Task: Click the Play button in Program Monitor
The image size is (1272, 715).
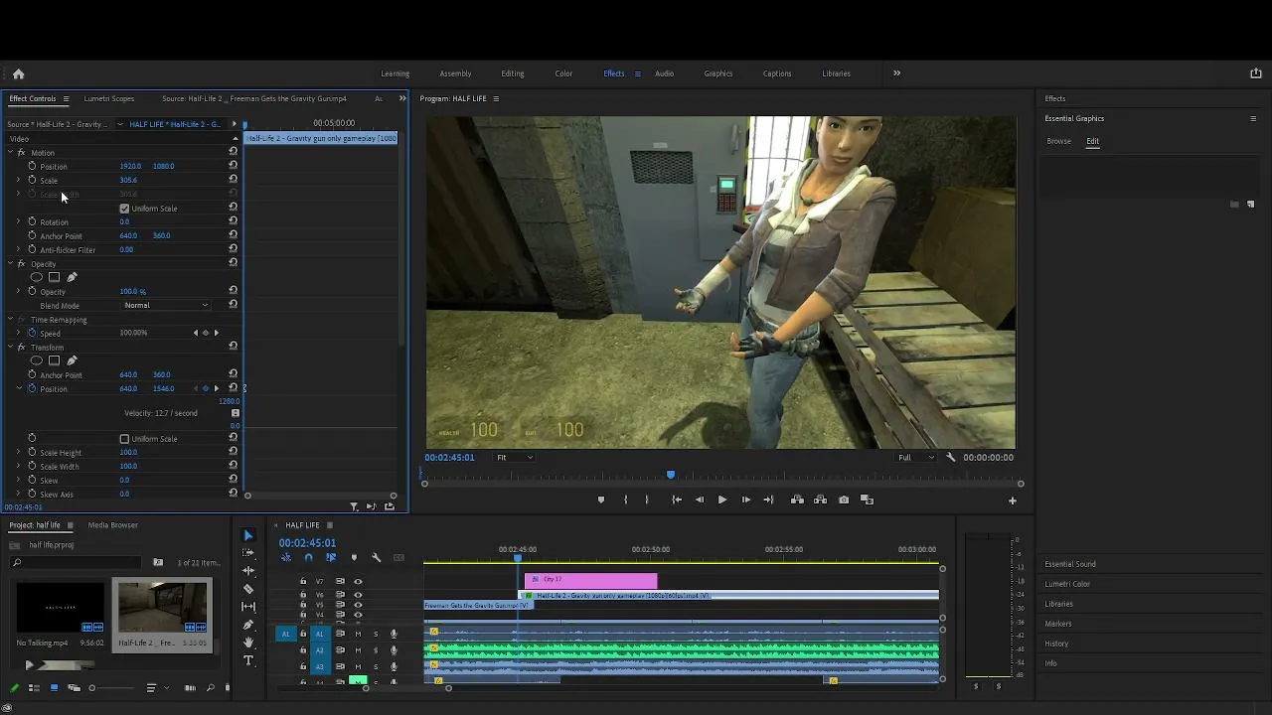Action: pyautogui.click(x=722, y=500)
